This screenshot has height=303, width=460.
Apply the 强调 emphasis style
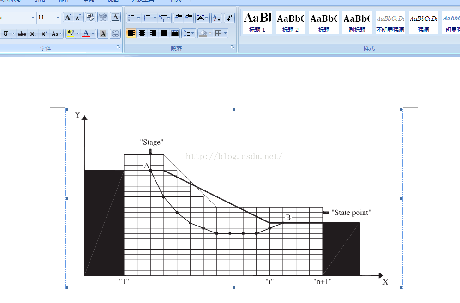424,22
